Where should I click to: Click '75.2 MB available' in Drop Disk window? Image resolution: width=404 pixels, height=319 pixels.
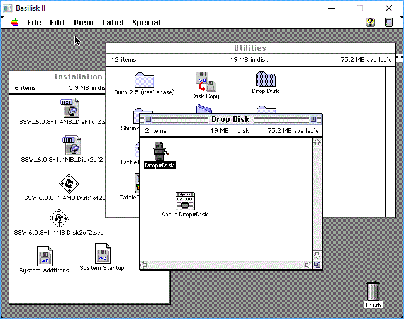293,131
